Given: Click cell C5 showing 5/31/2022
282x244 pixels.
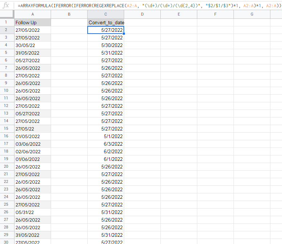Looking at the screenshot, I should click(106, 53).
